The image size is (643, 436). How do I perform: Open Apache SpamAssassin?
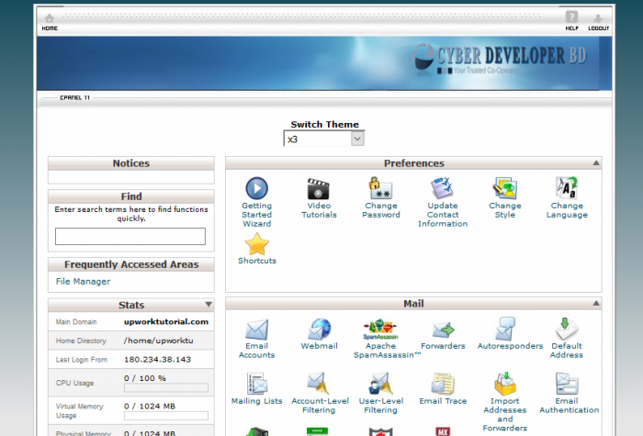[380, 330]
